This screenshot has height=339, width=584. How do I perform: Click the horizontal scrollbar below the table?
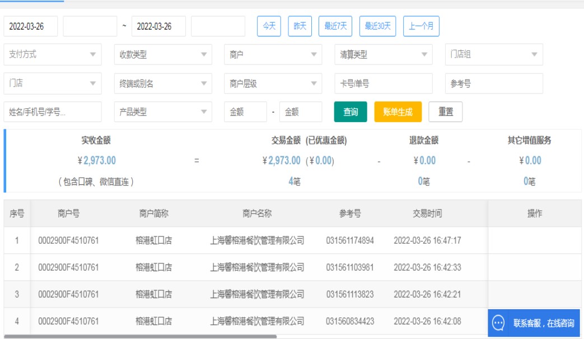(x=140, y=337)
